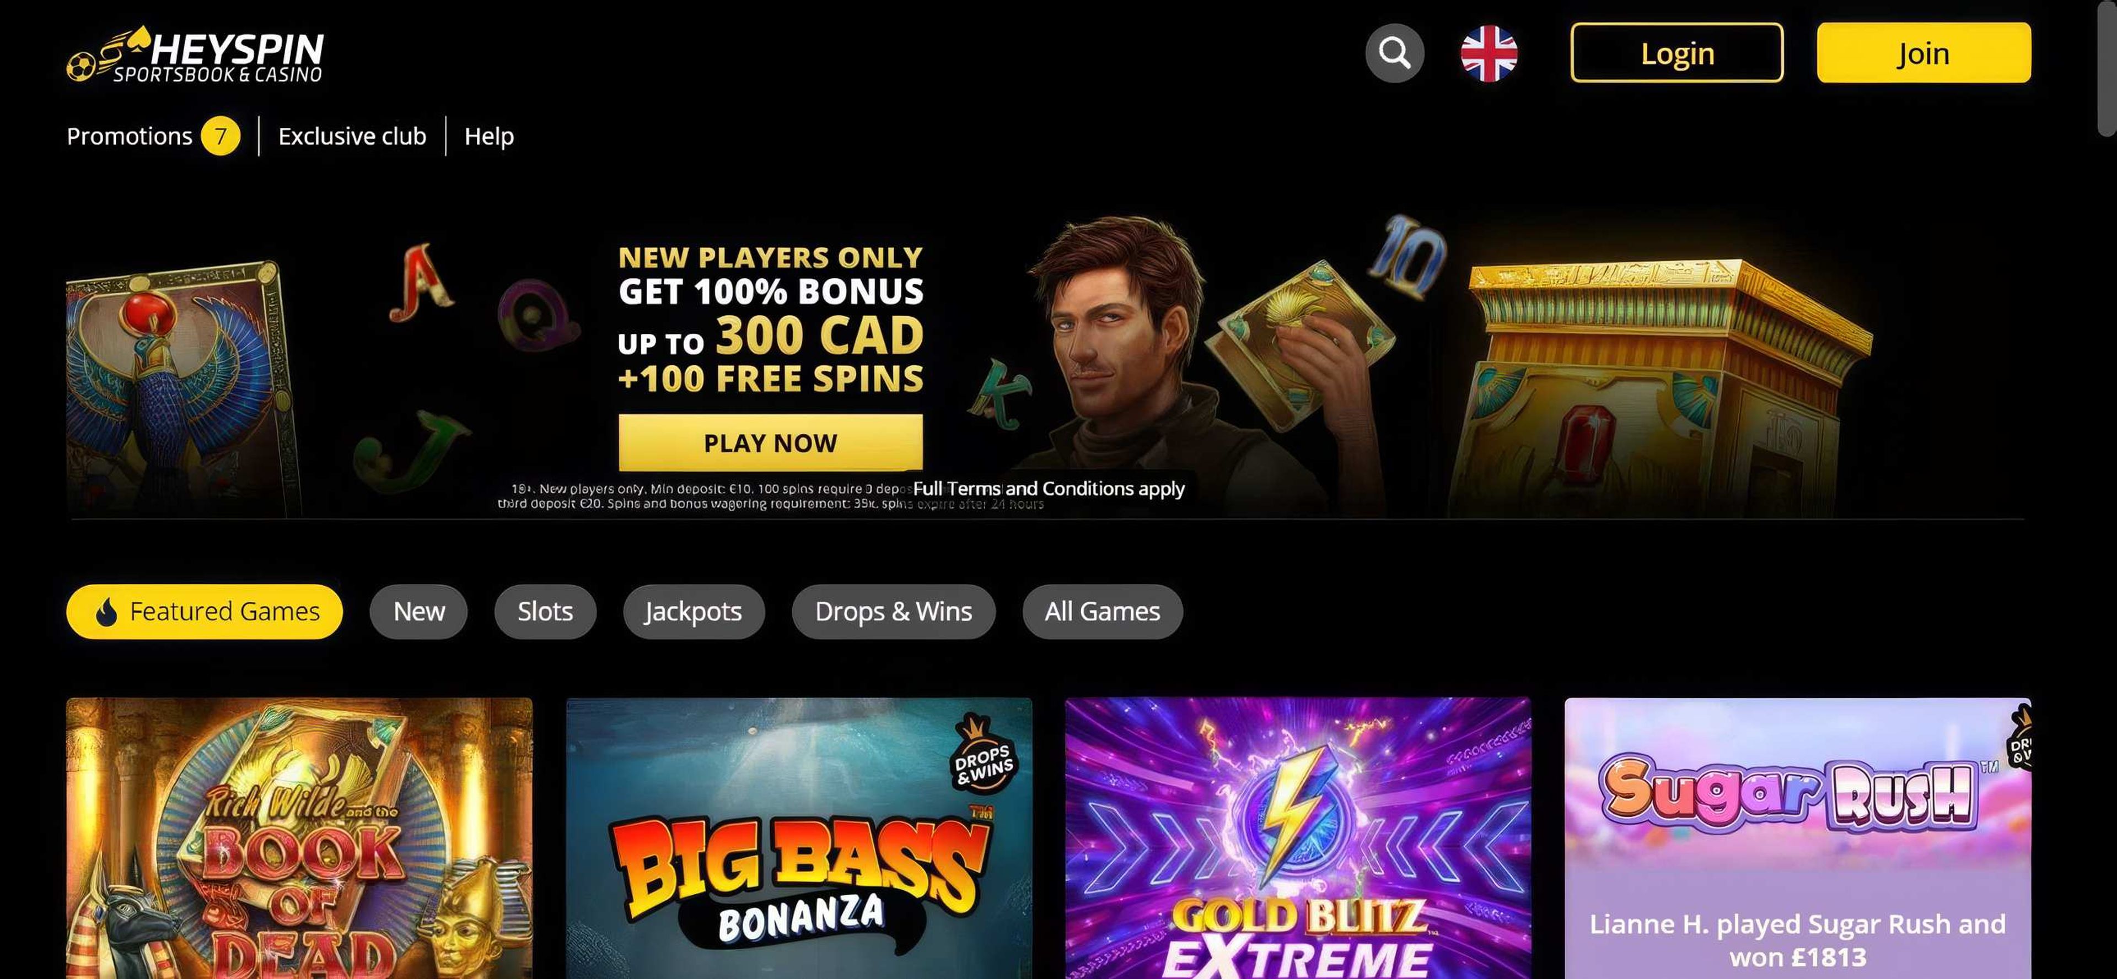2117x979 pixels.
Task: Click the Play Now banner button
Action: [x=770, y=443]
